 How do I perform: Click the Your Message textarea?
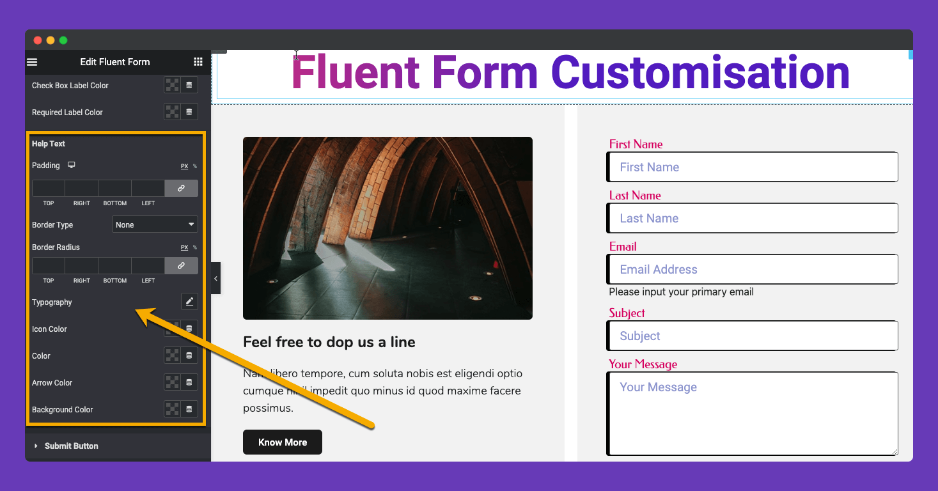click(x=753, y=414)
